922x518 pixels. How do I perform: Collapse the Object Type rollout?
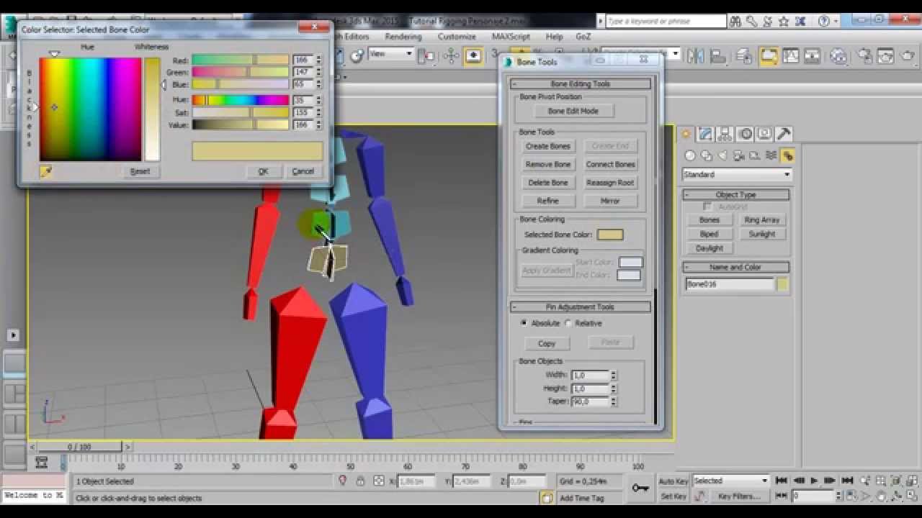pyautogui.click(x=735, y=195)
